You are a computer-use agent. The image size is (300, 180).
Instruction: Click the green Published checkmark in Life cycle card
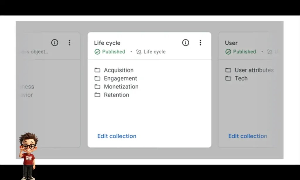(97, 52)
